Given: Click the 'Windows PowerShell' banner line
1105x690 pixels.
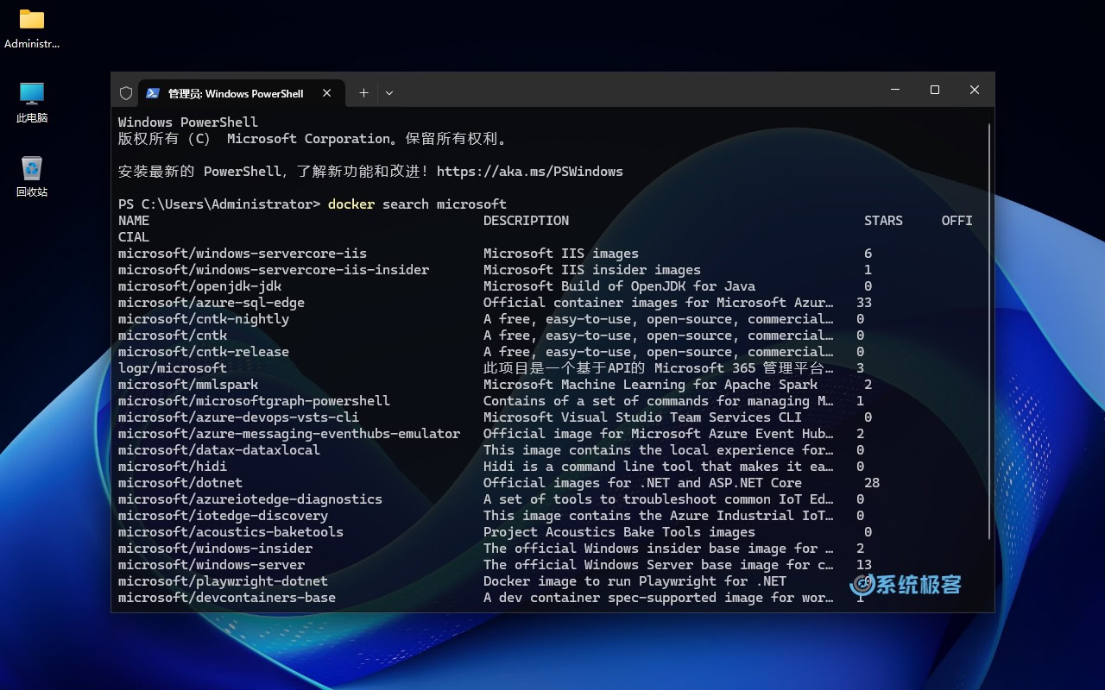Looking at the screenshot, I should pos(188,122).
